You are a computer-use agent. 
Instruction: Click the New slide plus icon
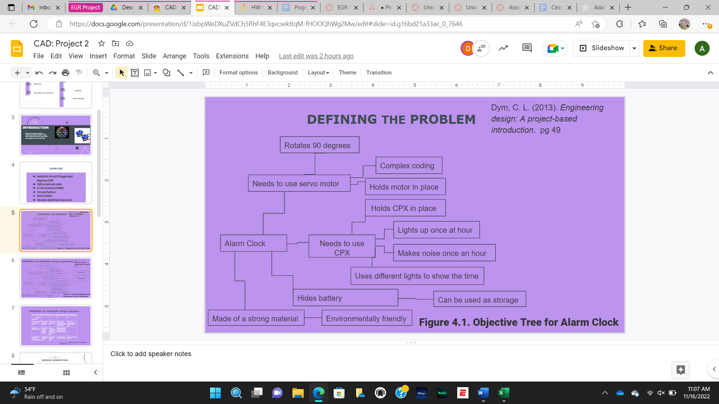tap(17, 73)
